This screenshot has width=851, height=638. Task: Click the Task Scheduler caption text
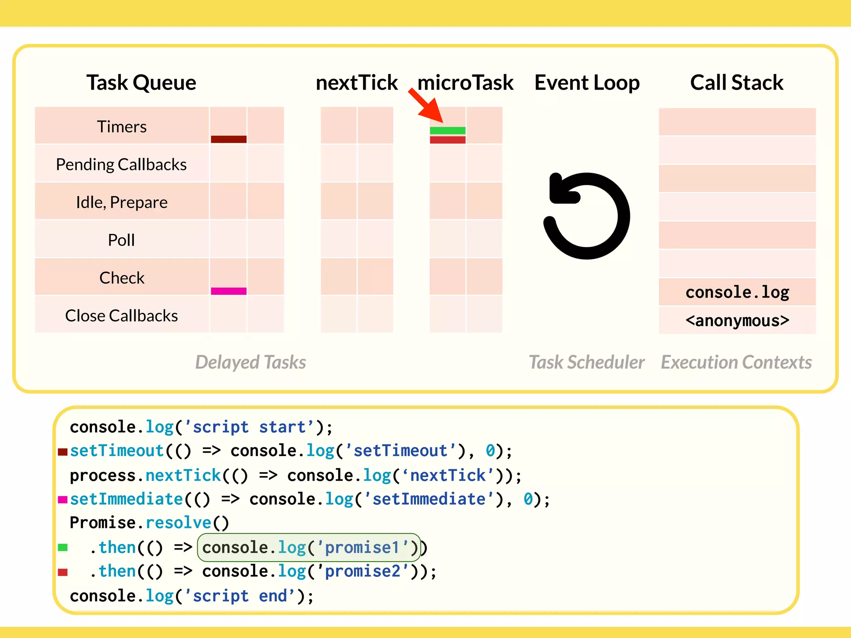coord(586,362)
